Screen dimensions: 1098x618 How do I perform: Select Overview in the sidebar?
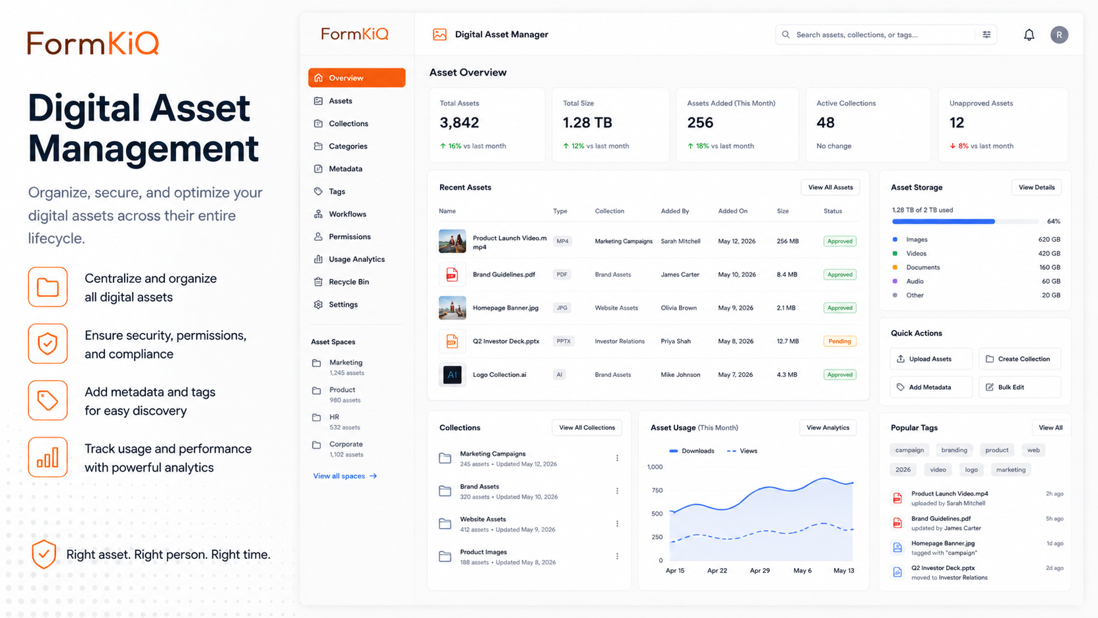[x=357, y=77]
